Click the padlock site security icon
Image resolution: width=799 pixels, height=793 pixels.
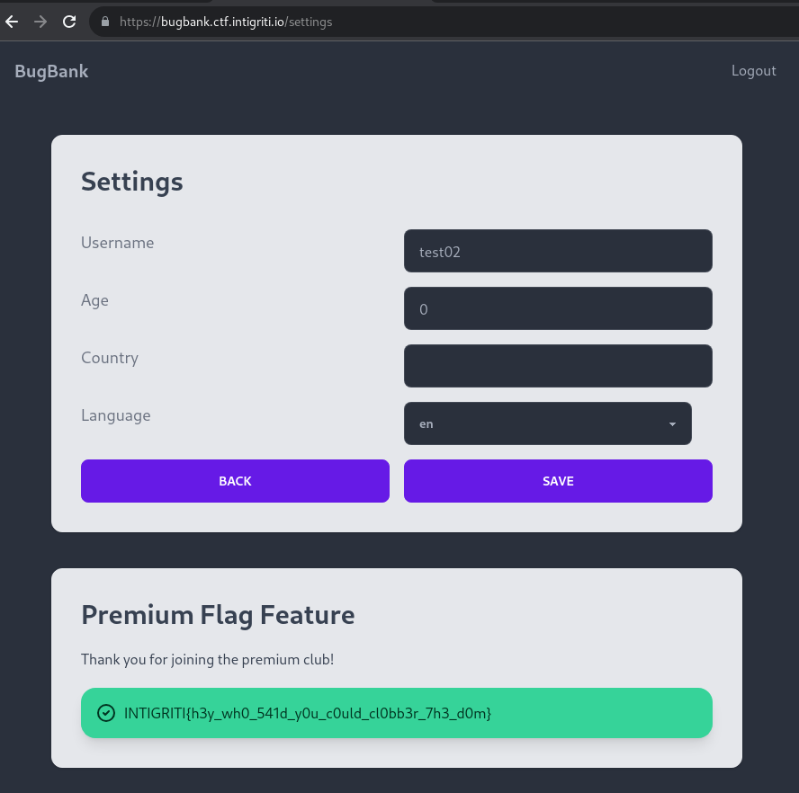(105, 22)
